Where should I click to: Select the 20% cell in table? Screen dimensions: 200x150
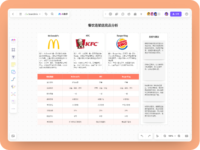[126, 110]
